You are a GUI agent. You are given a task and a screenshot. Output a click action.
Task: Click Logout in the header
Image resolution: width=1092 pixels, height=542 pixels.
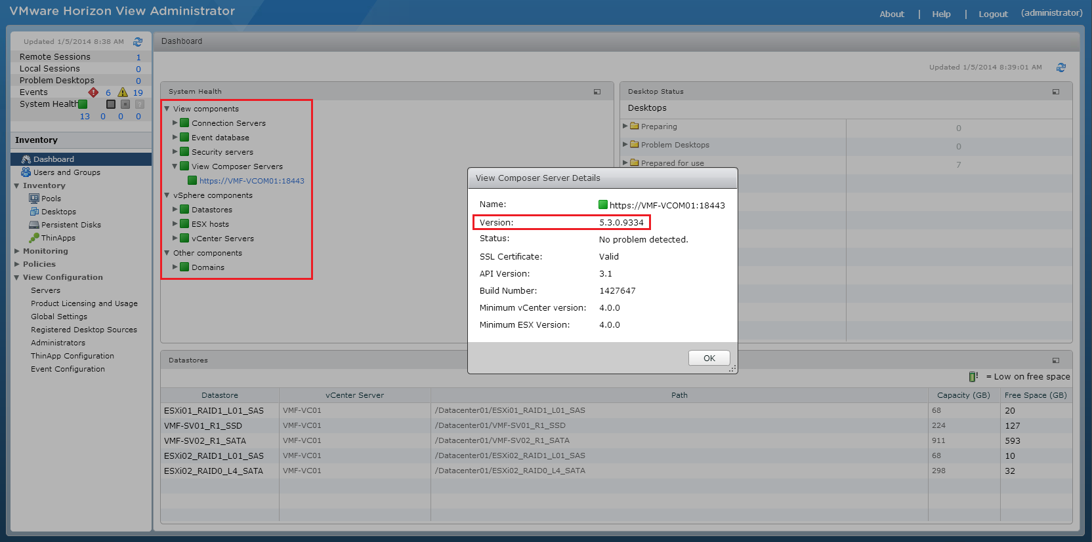tap(993, 14)
